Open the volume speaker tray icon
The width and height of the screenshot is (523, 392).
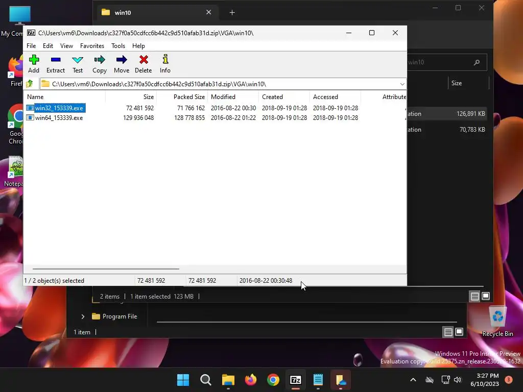[458, 380]
